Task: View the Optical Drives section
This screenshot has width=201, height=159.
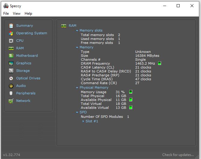Action: point(28,78)
